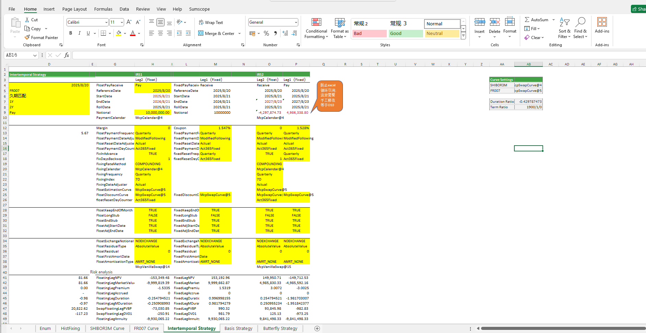Image resolution: width=646 pixels, height=333 pixels.
Task: Click the Conditional Formatting icon
Action: pos(316,22)
